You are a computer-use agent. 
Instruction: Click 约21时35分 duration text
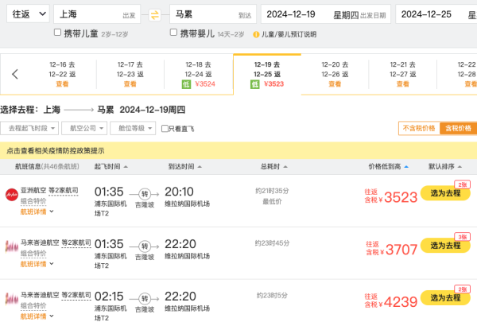pyautogui.click(x=272, y=191)
